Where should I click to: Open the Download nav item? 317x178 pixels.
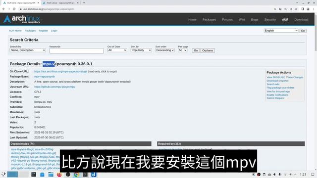[301, 20]
